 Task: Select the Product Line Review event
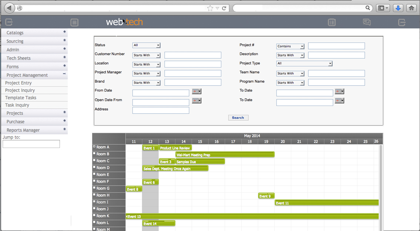pyautogui.click(x=175, y=148)
